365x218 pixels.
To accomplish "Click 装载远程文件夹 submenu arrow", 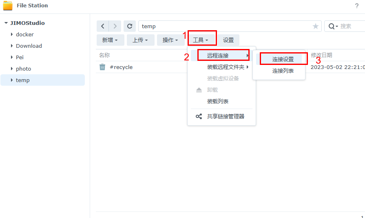I will [x=248, y=67].
